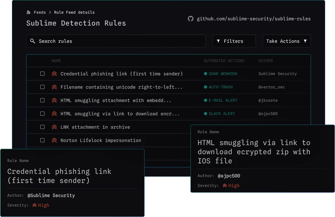Open rule Credential phishing link (first time sender)
This screenshot has width=335, height=217.
(x=122, y=74)
